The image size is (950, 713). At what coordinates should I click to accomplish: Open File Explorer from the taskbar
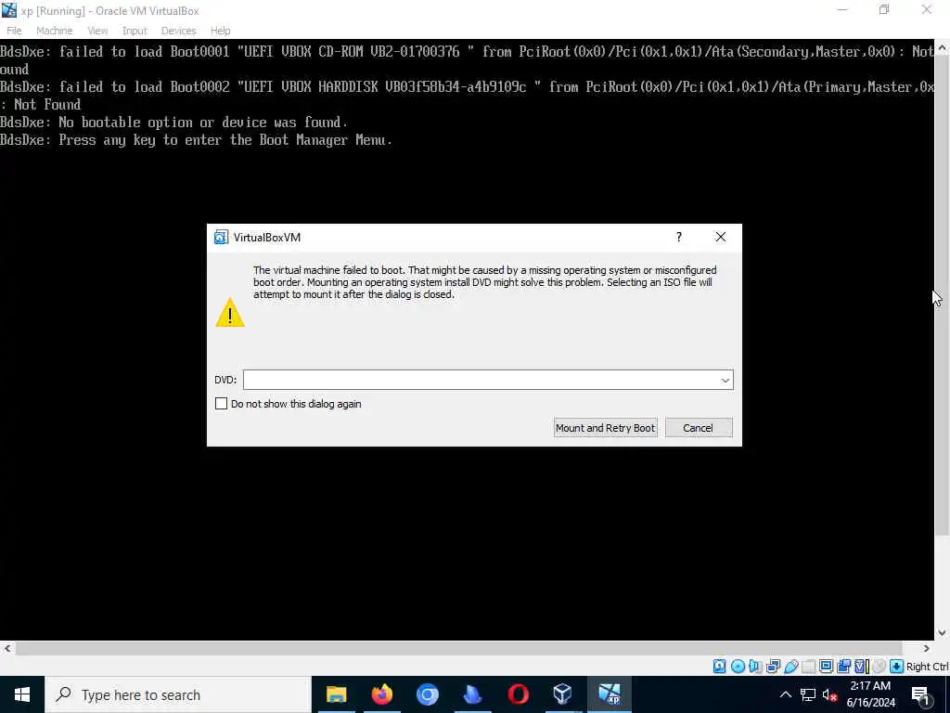(336, 694)
